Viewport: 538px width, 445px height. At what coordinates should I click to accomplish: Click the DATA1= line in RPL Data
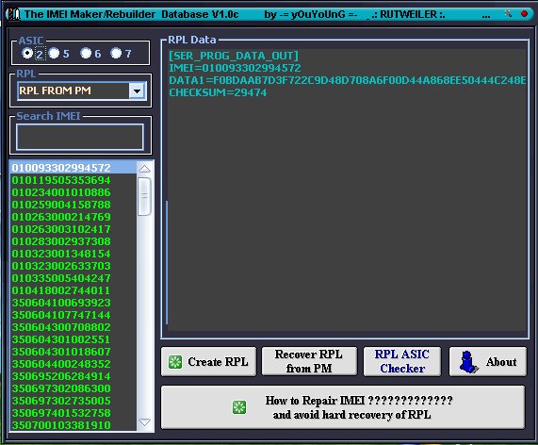pyautogui.click(x=348, y=80)
